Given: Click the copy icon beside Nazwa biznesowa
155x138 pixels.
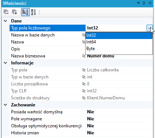Looking at the screenshot, I should point(84,56).
